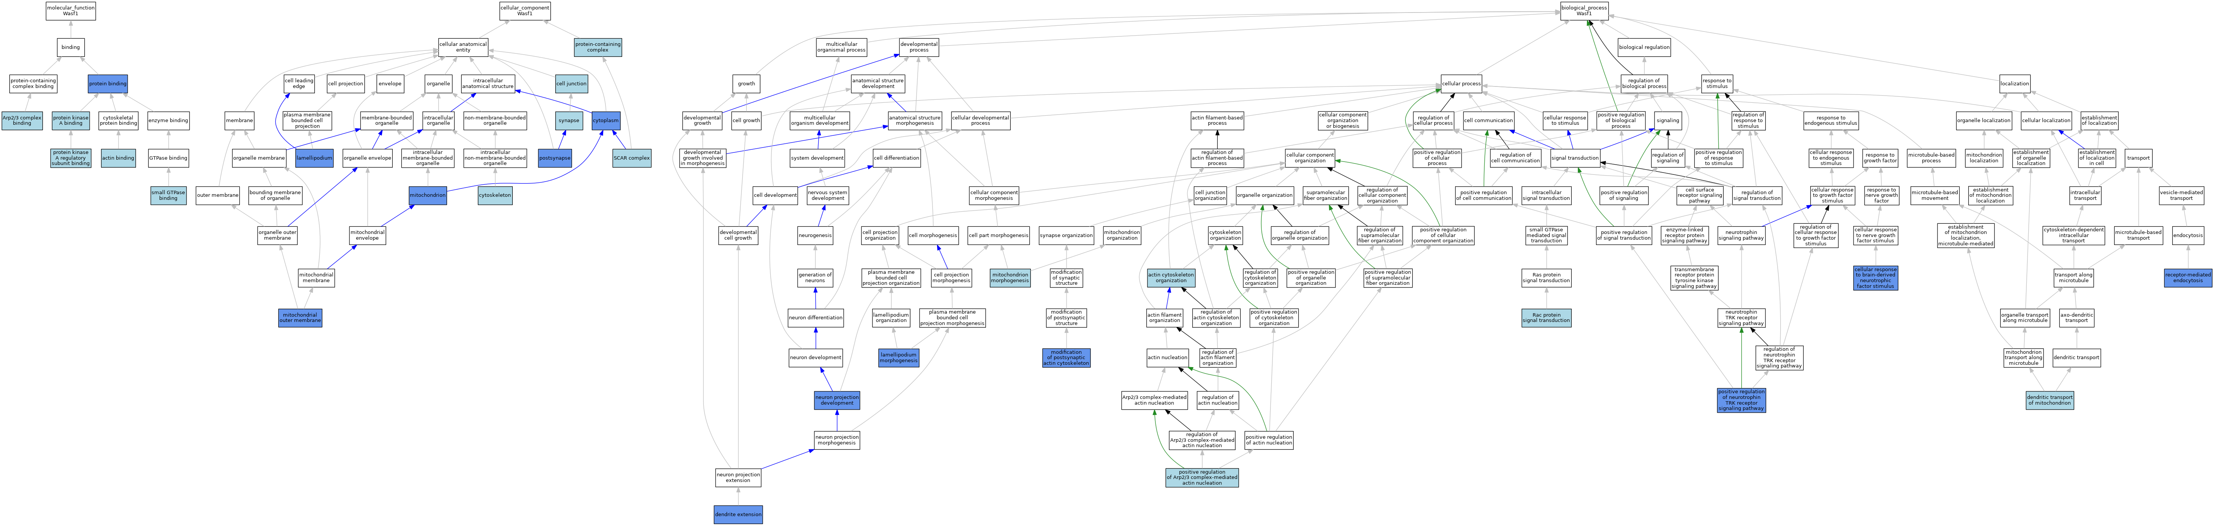Click 'positive regulation of actin nucleation' node
The height and width of the screenshot is (526, 2214).
coord(1269,440)
